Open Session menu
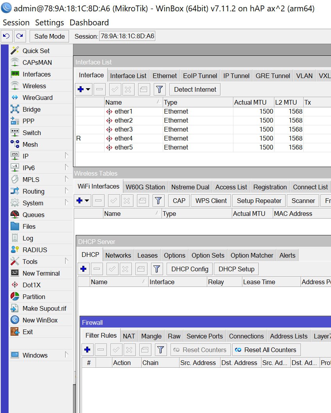The width and height of the screenshot is (331, 413). (16, 23)
